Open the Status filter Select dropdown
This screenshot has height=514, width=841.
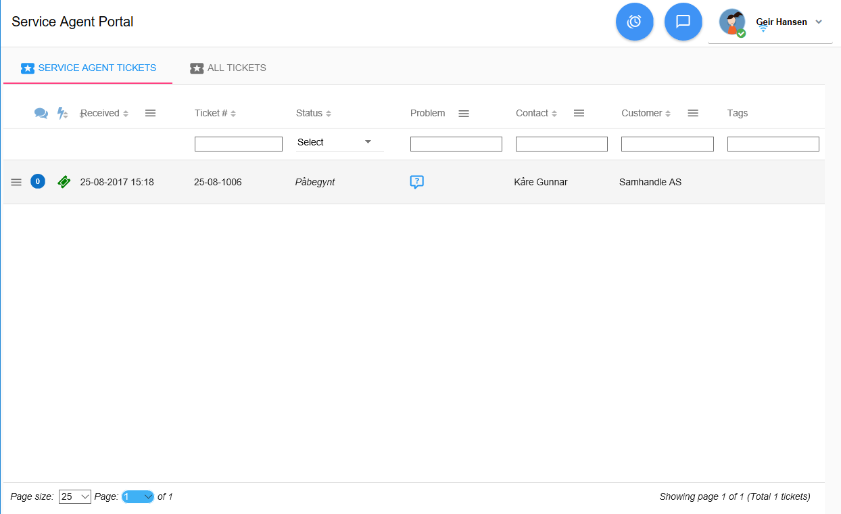tap(339, 142)
